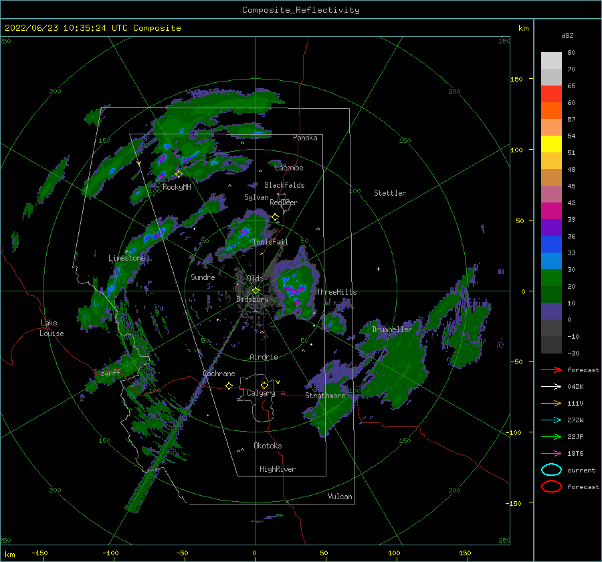This screenshot has width=602, height=562.
Task: Click the Sylvan label
Action: tap(256, 197)
